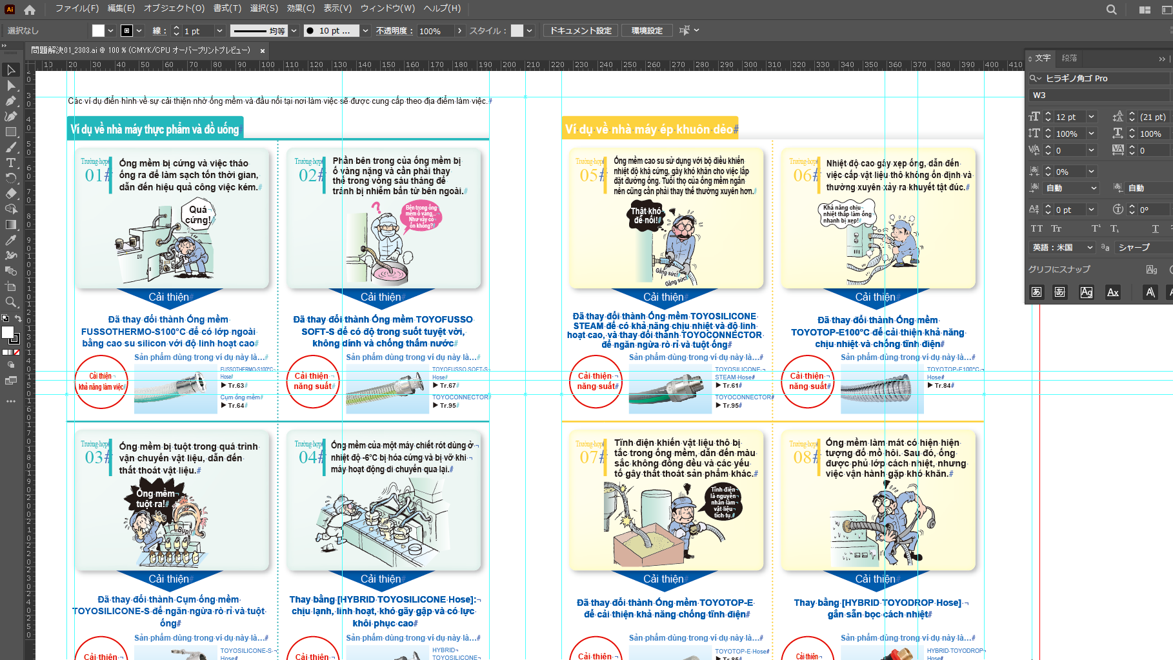Open the stroke profile 均等 dropdown
This screenshot has width=1173, height=660.
pos(294,30)
